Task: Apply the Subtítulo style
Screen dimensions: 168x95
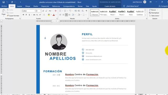Action: coord(140,13)
